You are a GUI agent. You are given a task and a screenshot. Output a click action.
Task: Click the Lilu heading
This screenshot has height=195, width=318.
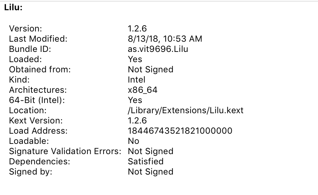(13, 7)
